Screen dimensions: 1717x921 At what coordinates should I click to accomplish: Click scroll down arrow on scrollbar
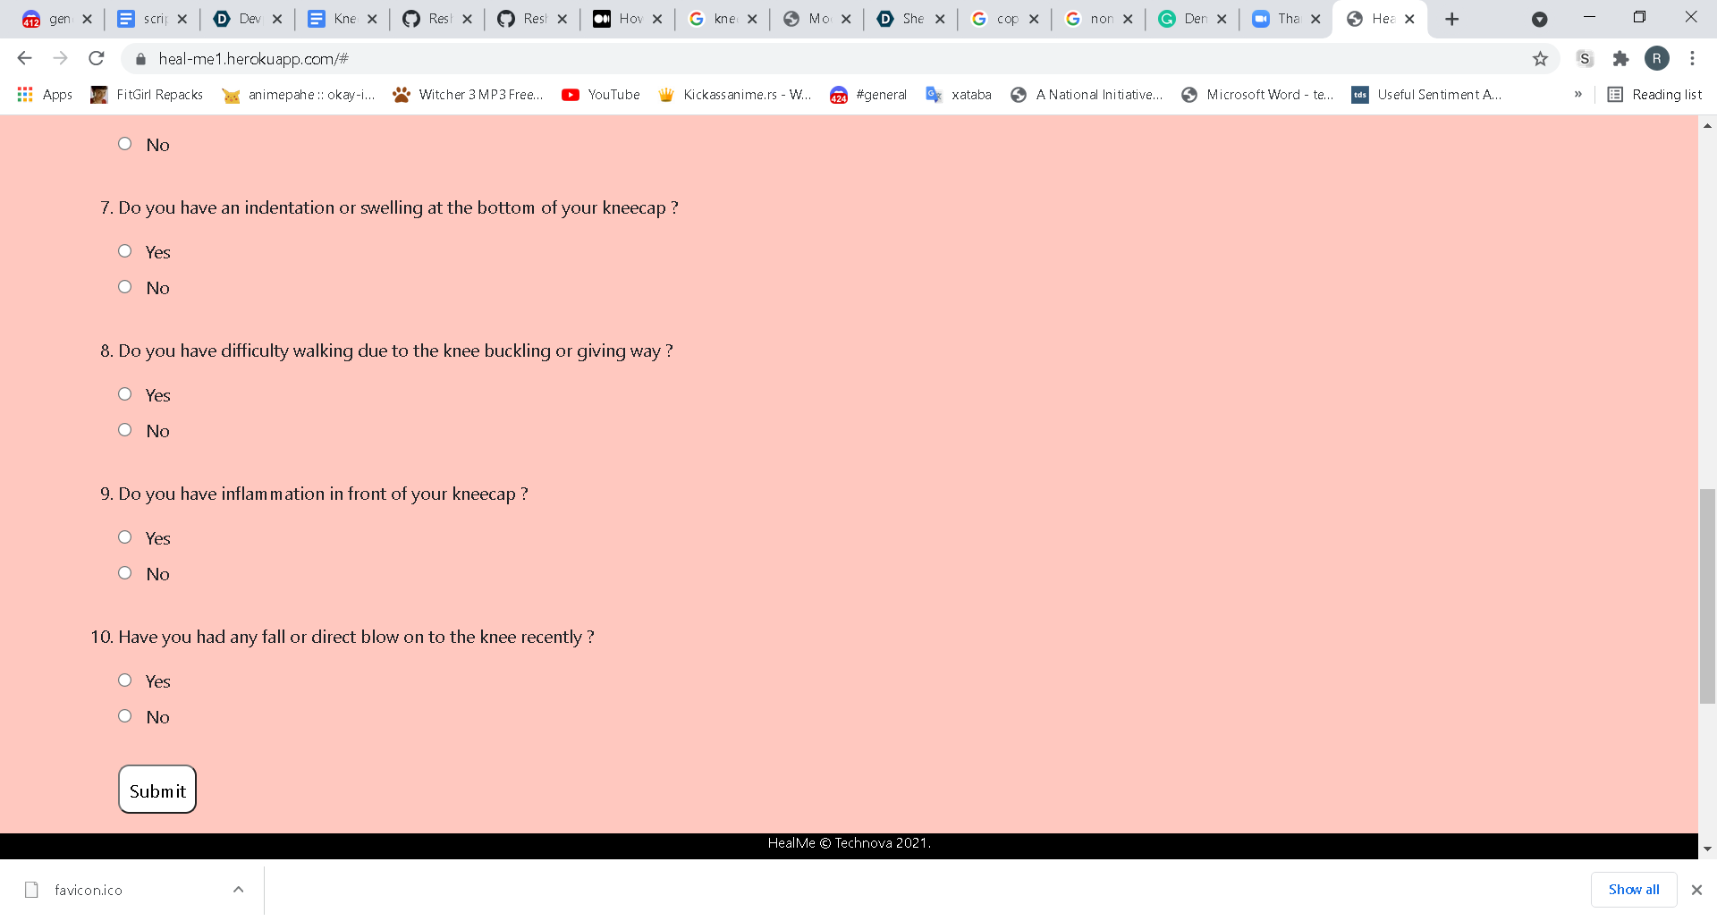[x=1707, y=849]
